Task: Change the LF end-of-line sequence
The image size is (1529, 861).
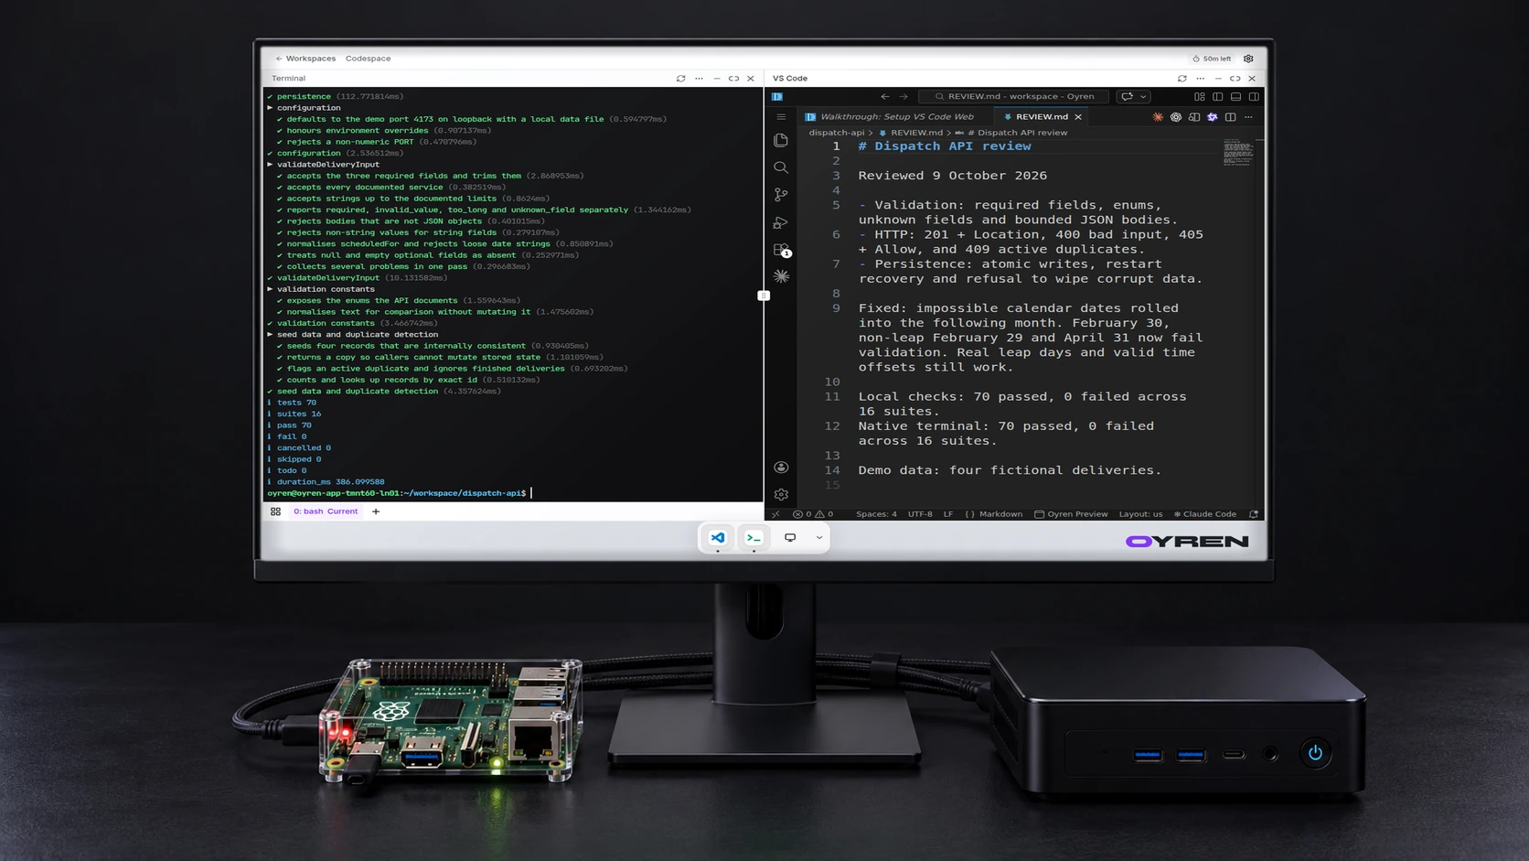Action: pyautogui.click(x=948, y=514)
